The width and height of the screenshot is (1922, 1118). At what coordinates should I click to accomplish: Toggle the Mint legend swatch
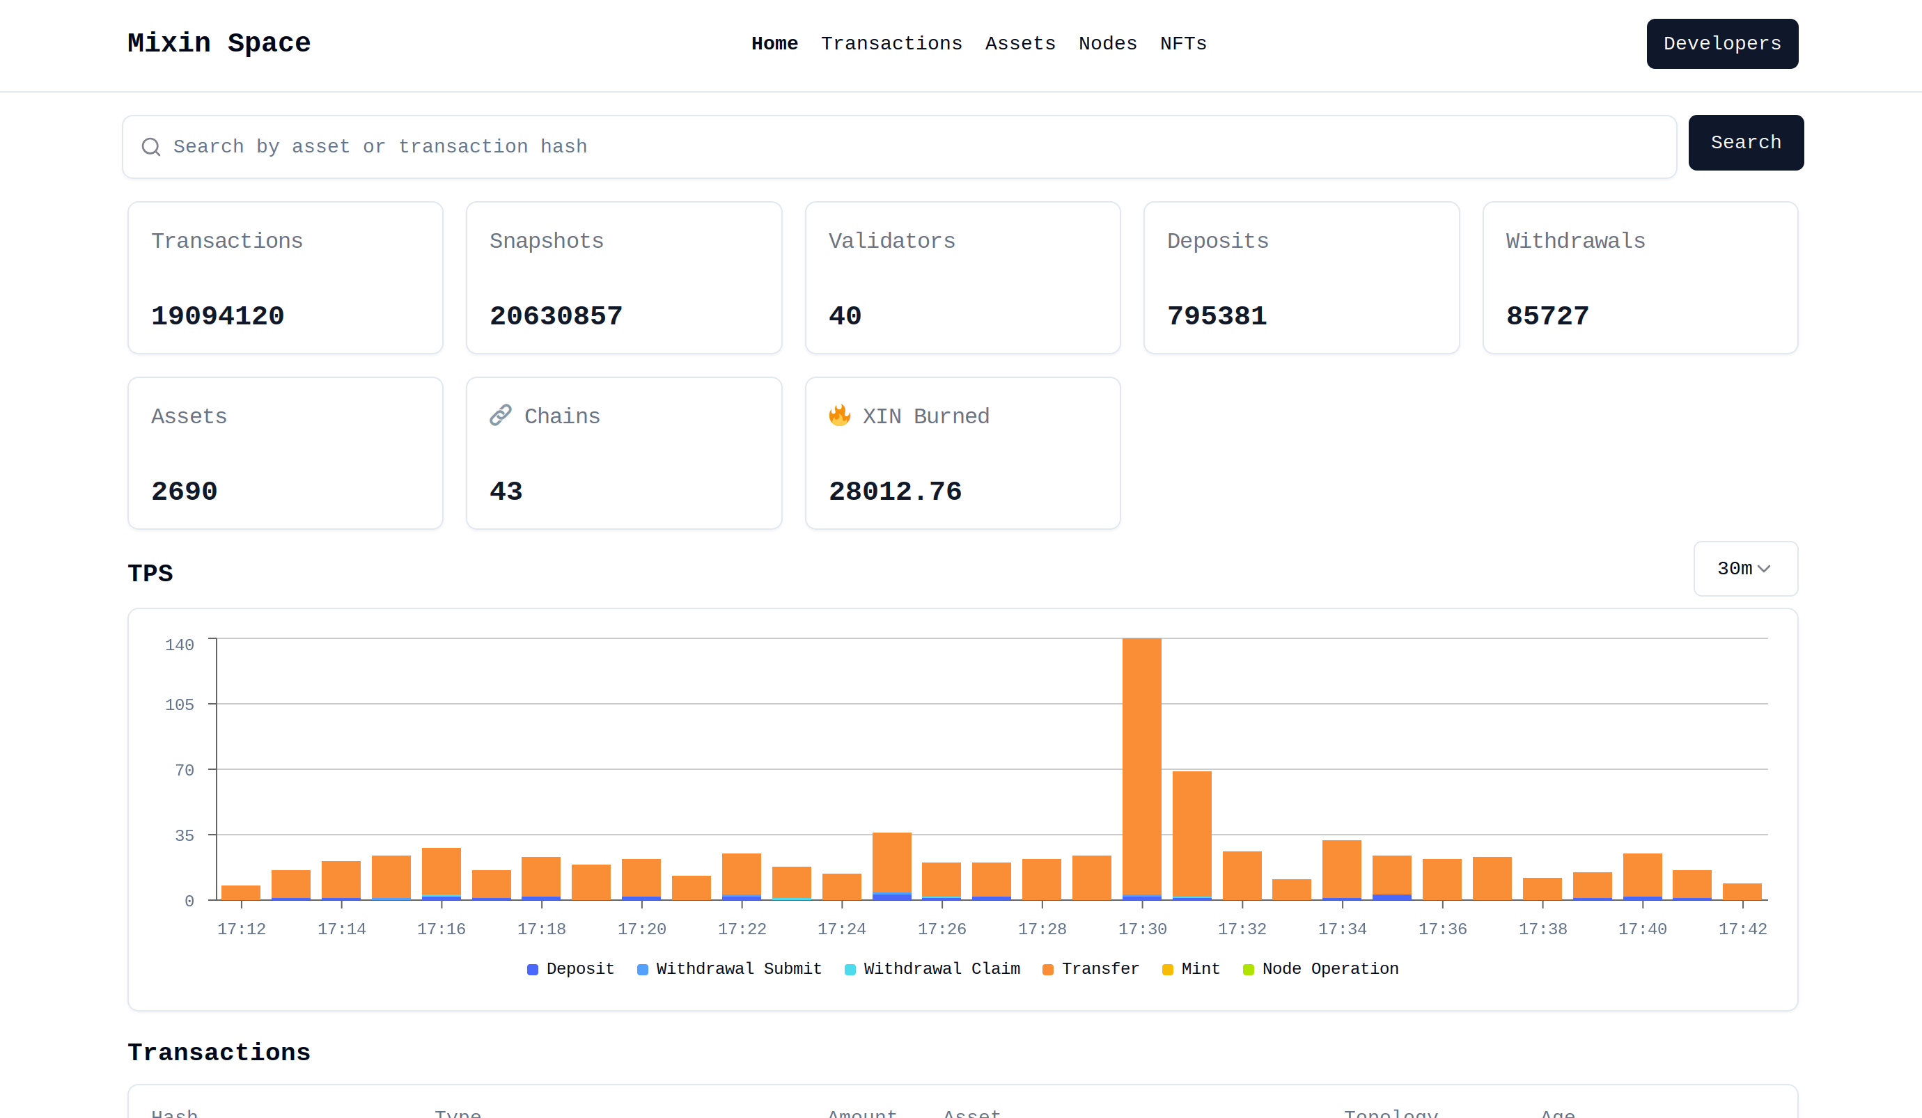click(x=1168, y=969)
